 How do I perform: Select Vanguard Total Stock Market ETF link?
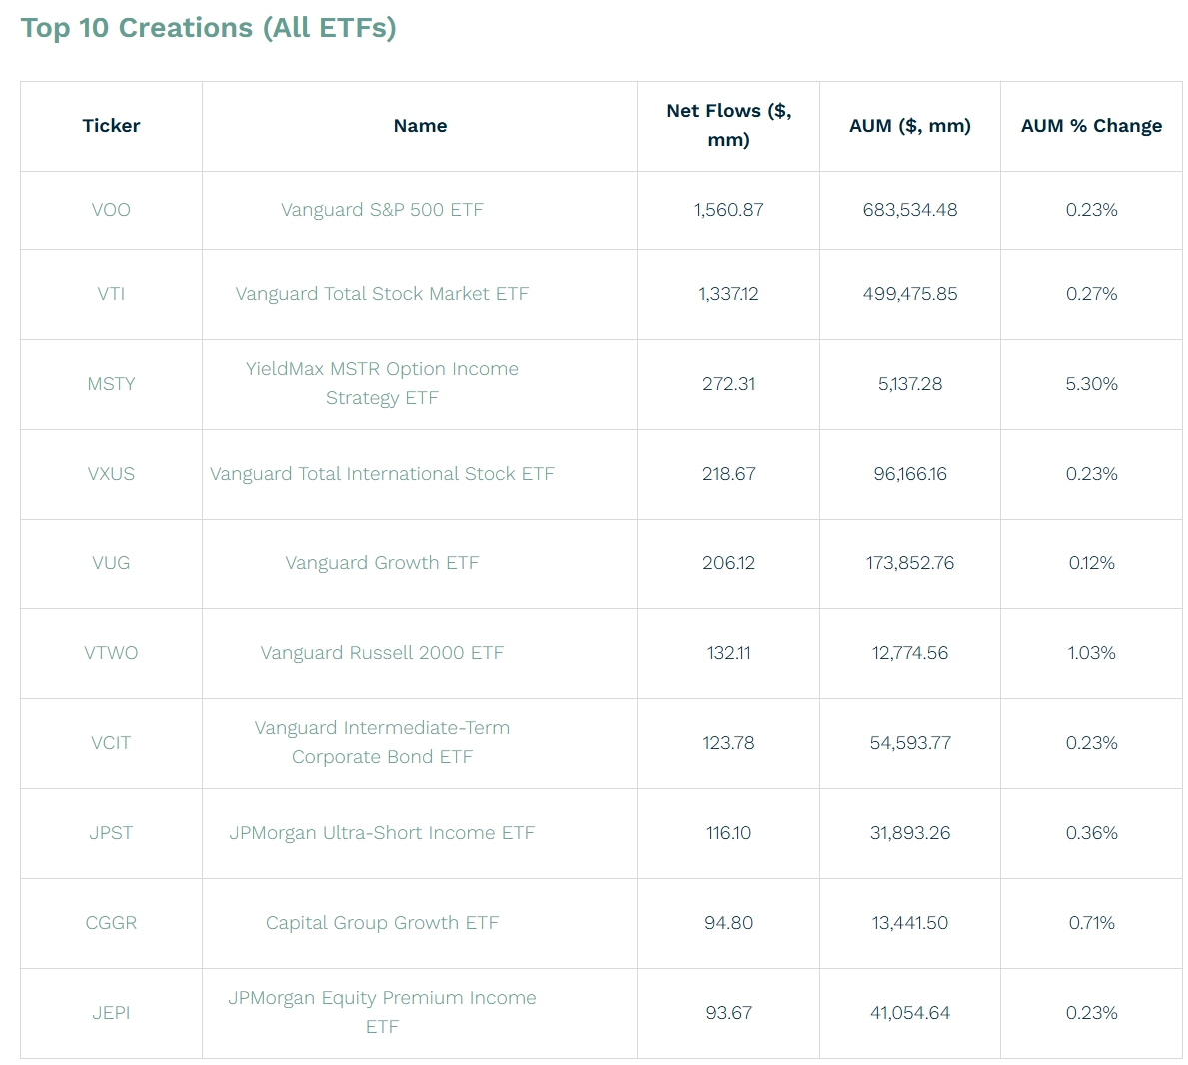tap(382, 294)
